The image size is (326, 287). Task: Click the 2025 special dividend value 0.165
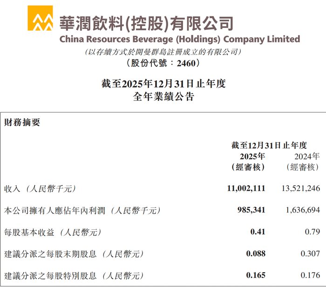pos(256,275)
